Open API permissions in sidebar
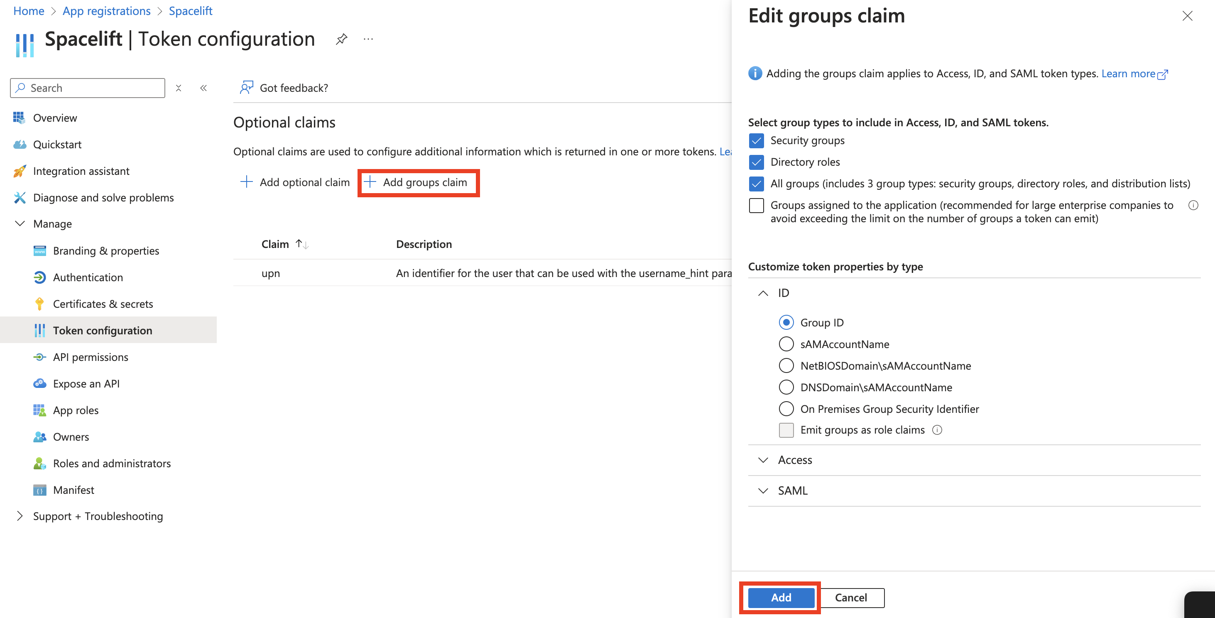The height and width of the screenshot is (618, 1215). (x=91, y=357)
